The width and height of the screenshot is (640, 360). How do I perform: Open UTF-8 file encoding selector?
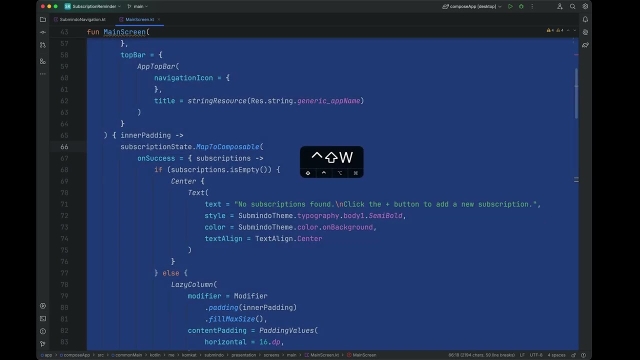point(536,355)
